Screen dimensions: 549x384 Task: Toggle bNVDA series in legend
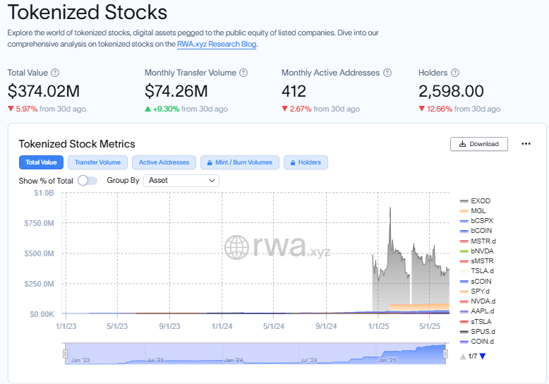(476, 251)
